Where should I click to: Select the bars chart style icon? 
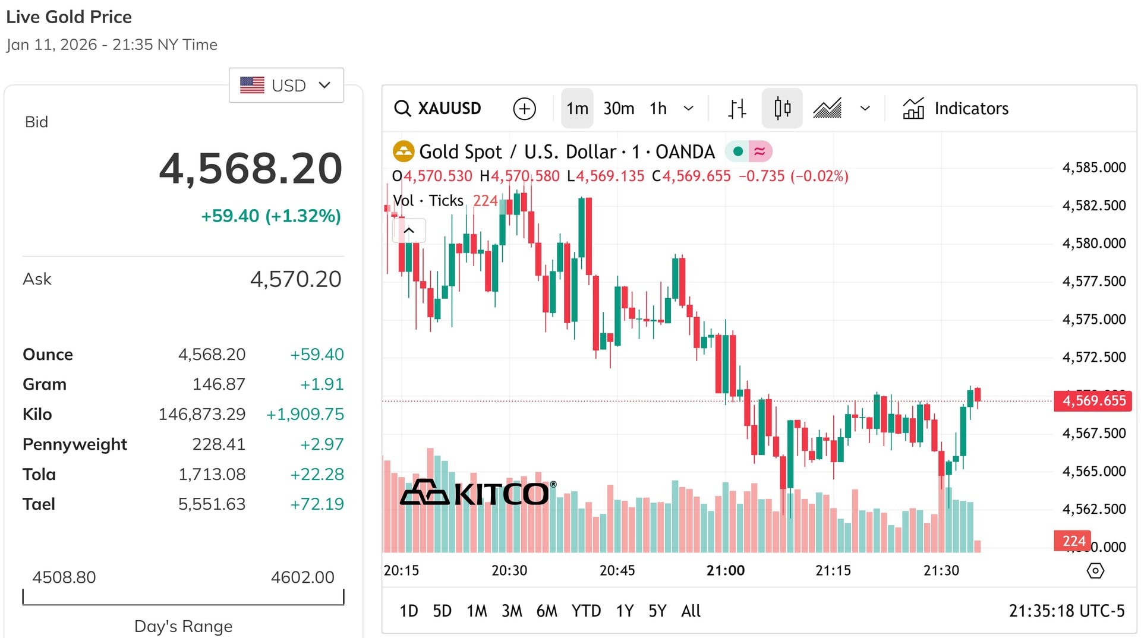(737, 109)
